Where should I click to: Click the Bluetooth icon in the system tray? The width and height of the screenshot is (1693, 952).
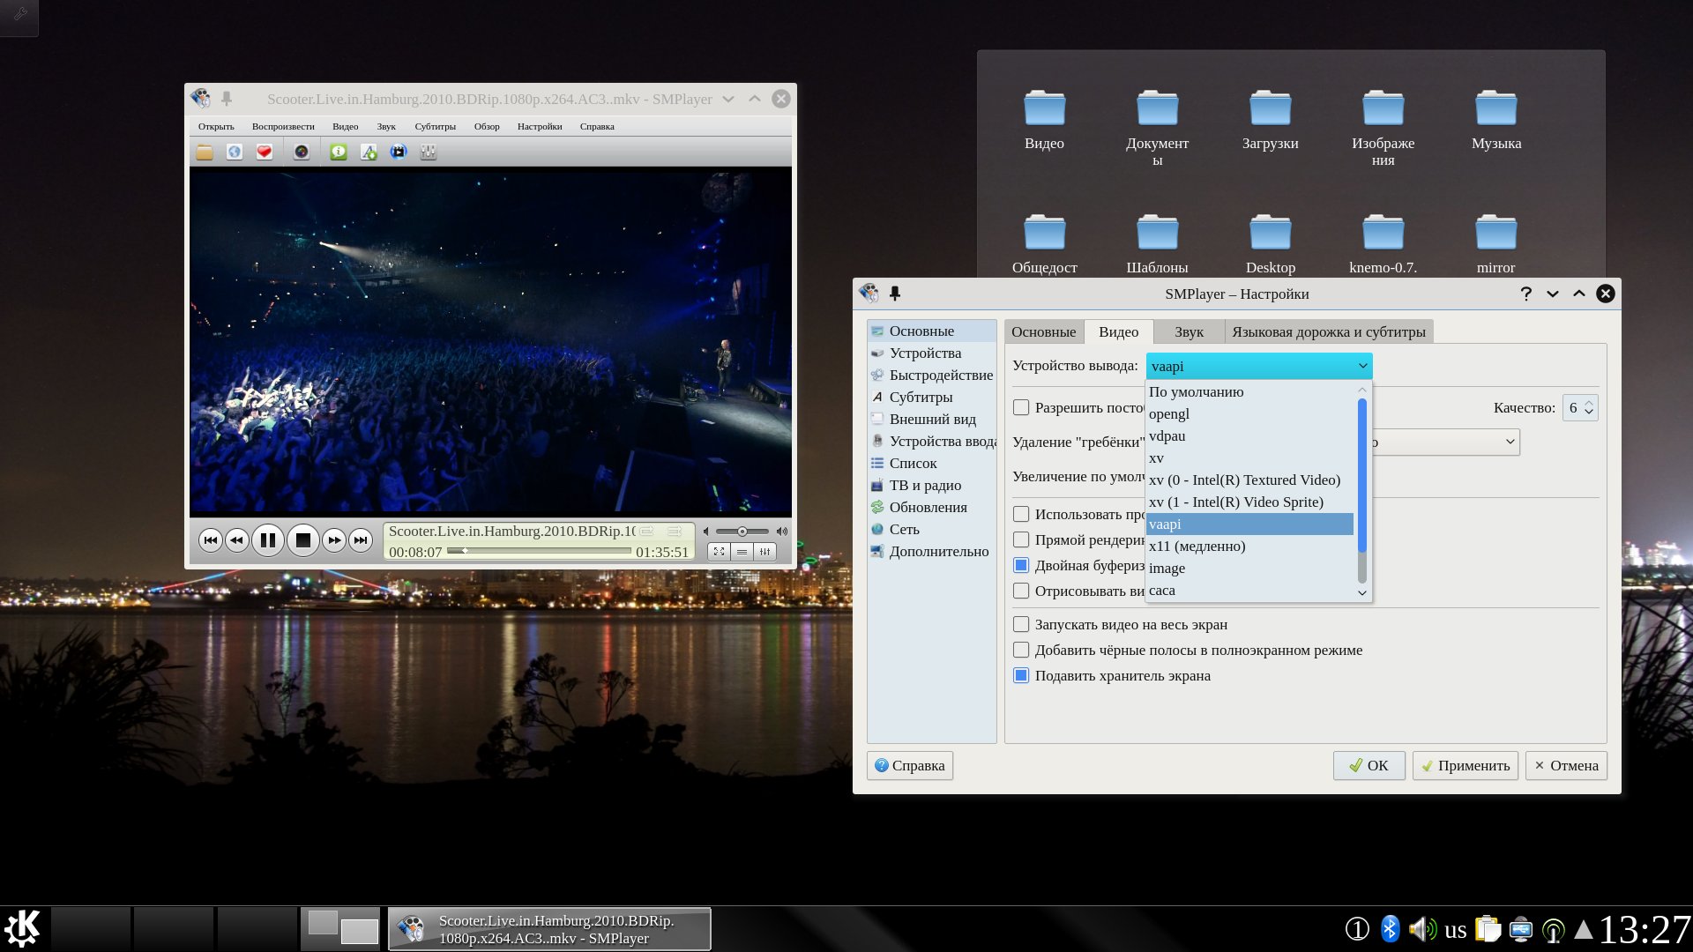click(x=1390, y=929)
